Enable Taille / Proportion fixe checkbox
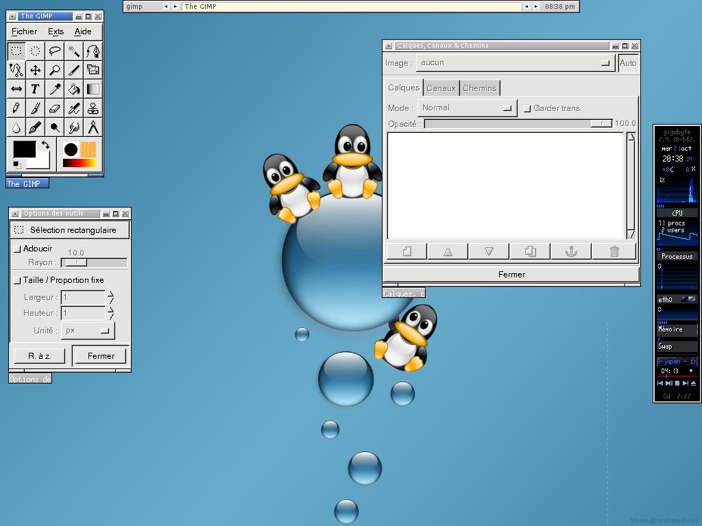Image resolution: width=702 pixels, height=526 pixels. (17, 280)
